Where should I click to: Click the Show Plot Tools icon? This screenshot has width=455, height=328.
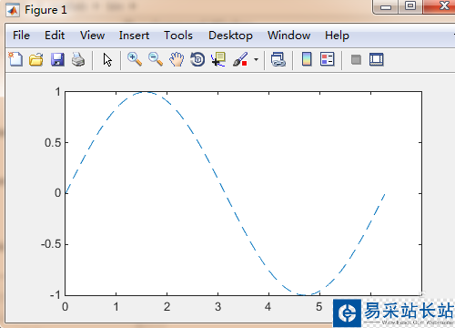pyautogui.click(x=377, y=59)
